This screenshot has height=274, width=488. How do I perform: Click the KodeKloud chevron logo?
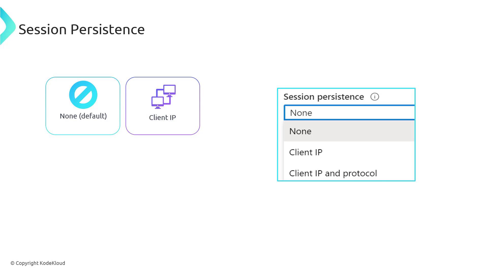coord(8,26)
